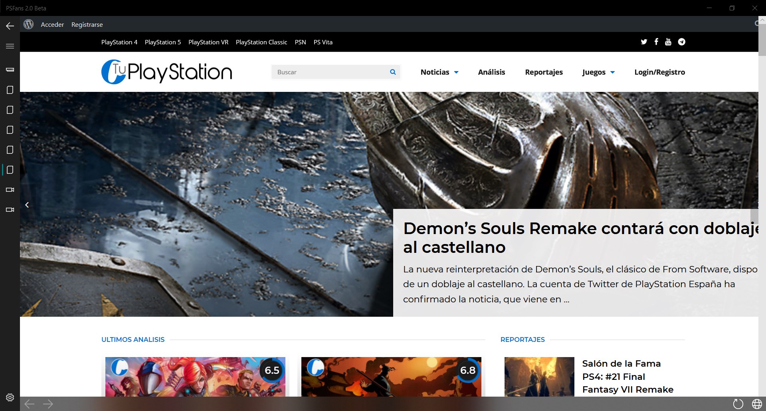Select PSN in the top bar

click(300, 42)
